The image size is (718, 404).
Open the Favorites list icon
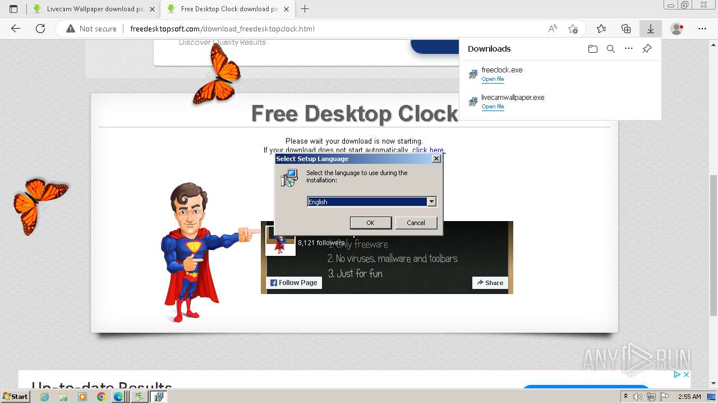[x=601, y=29]
